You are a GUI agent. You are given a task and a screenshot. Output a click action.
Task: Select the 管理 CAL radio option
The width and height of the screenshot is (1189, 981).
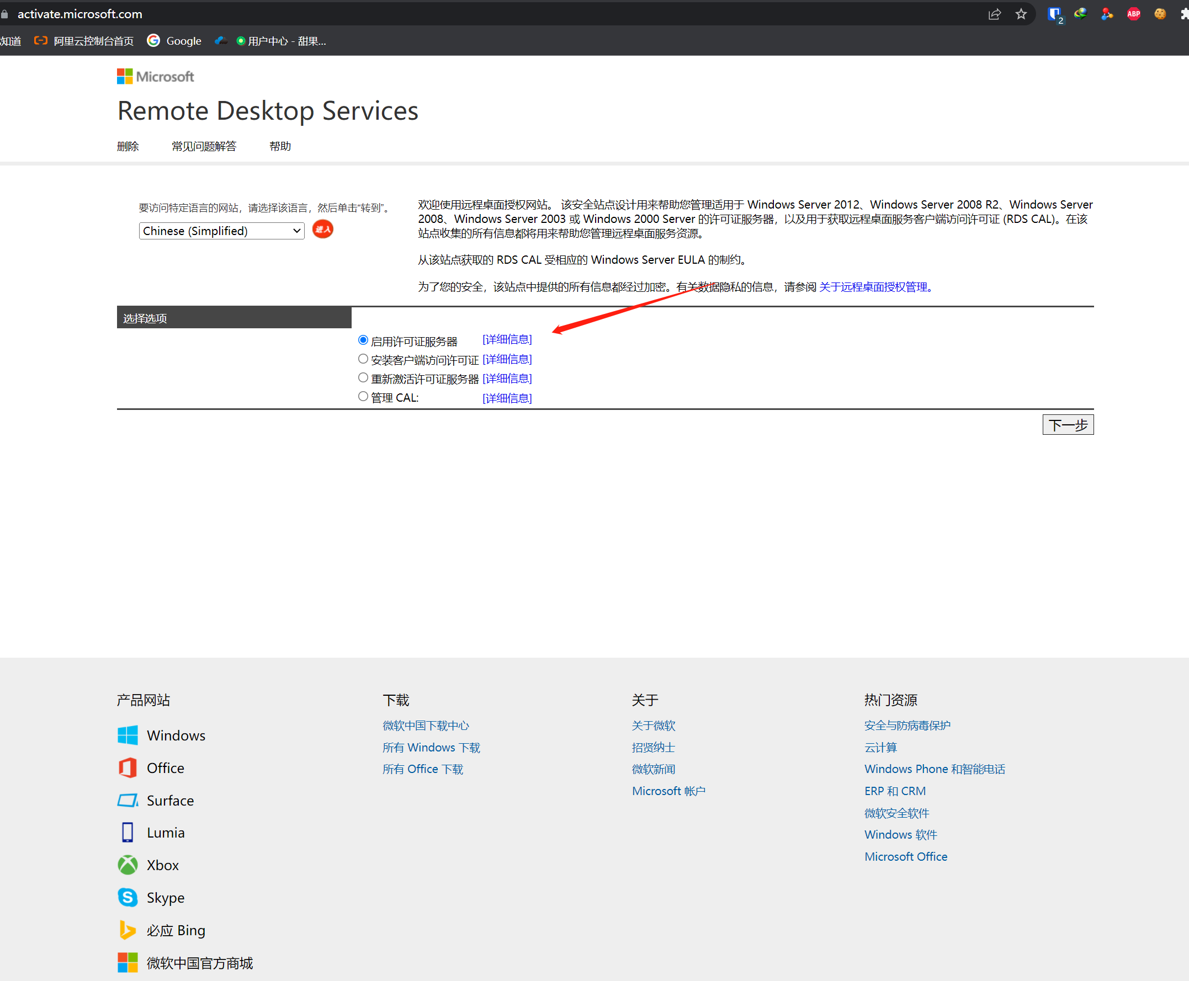coord(363,396)
